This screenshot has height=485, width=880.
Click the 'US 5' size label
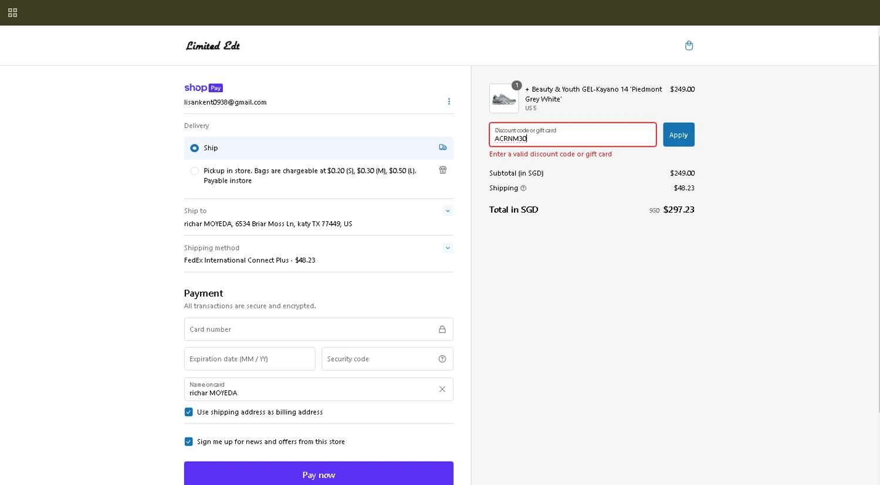coord(530,109)
